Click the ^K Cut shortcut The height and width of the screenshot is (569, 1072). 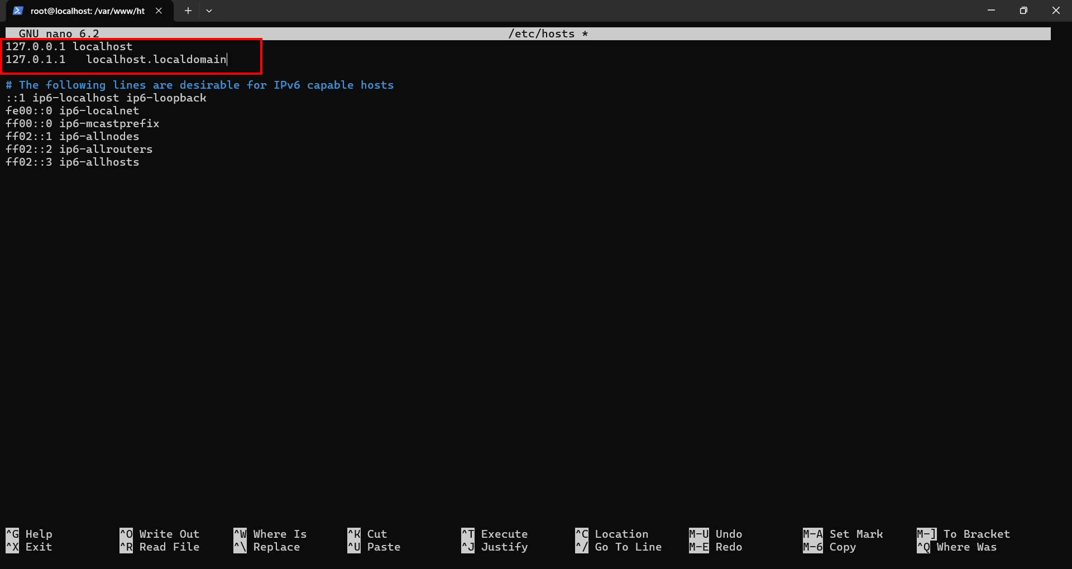[367, 534]
